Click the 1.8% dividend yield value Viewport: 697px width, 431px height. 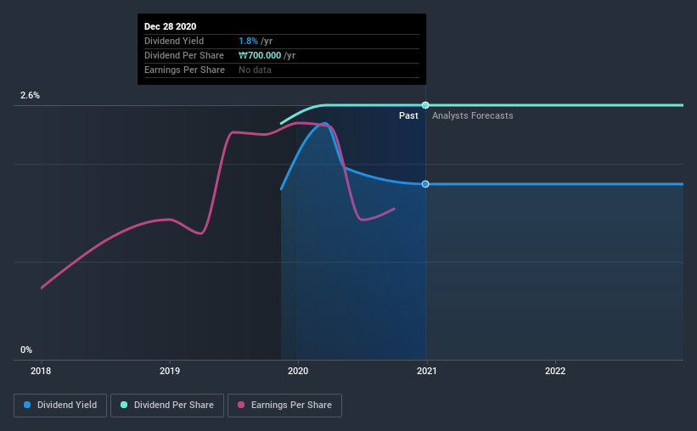[x=248, y=41]
